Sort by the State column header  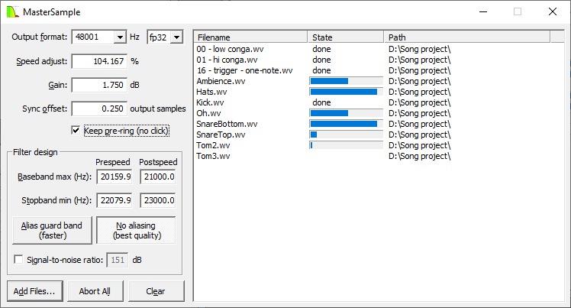tap(346, 37)
